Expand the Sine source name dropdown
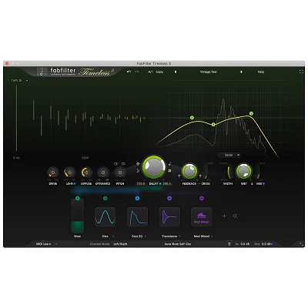This screenshot has width=308, height=308. pos(113,236)
